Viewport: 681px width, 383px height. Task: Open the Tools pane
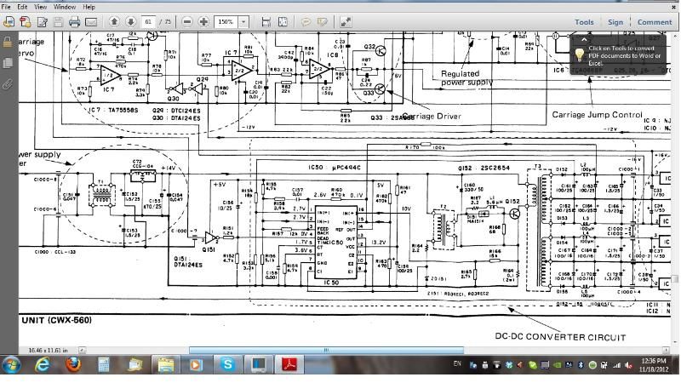click(584, 22)
